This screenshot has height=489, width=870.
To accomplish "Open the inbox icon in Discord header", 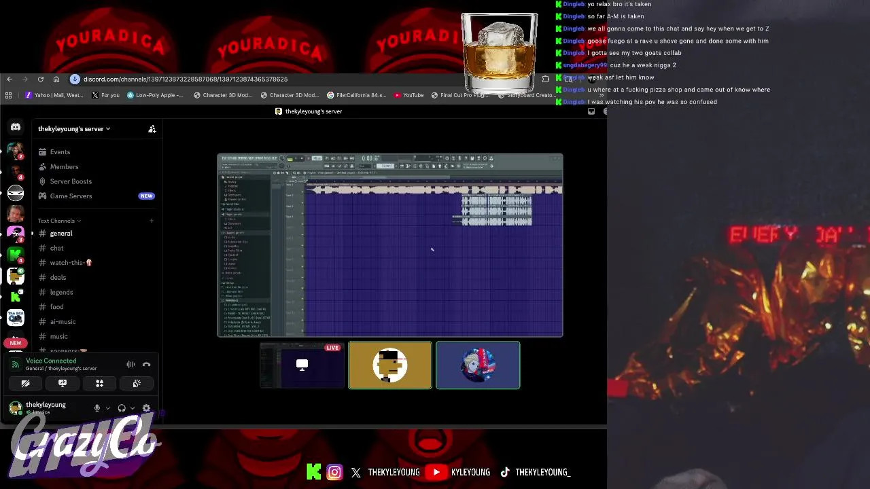I will coord(591,111).
